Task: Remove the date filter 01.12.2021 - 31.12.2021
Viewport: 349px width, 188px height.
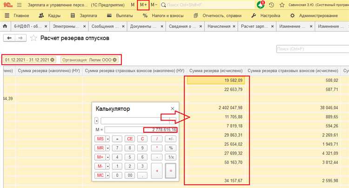Action: pyautogui.click(x=53, y=60)
